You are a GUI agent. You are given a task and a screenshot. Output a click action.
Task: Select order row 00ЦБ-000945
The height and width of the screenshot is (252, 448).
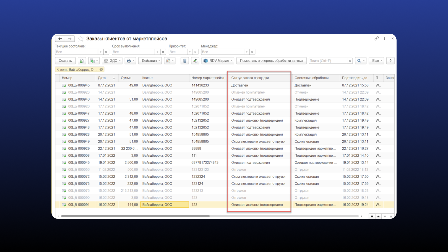click(x=225, y=85)
